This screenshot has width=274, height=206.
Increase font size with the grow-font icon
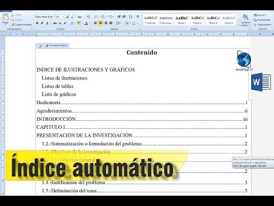pos(67,17)
